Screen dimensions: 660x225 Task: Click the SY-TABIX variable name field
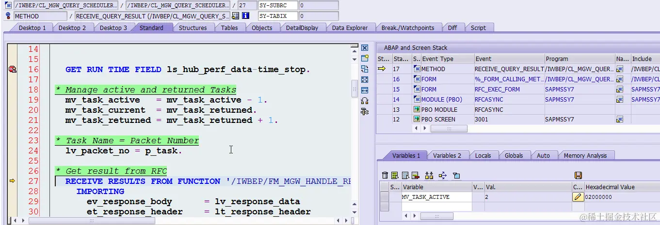278,16
